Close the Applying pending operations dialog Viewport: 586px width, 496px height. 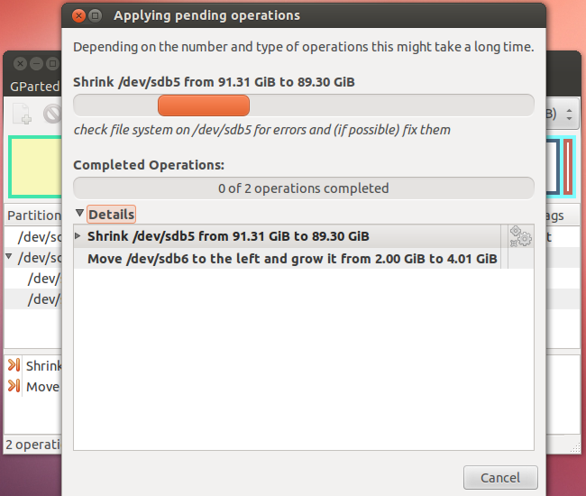click(x=78, y=15)
